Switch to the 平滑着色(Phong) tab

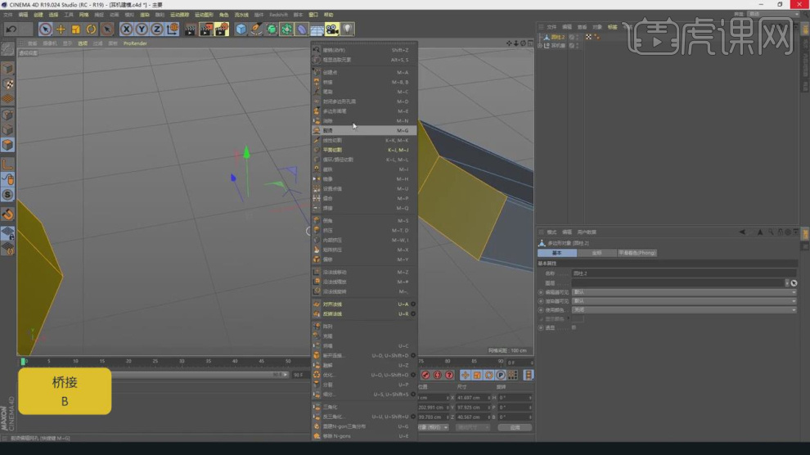[637, 253]
